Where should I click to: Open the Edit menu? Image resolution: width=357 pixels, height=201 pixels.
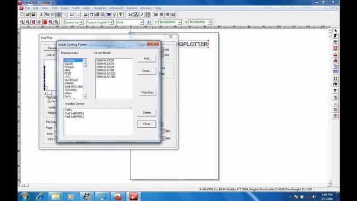click(x=36, y=8)
